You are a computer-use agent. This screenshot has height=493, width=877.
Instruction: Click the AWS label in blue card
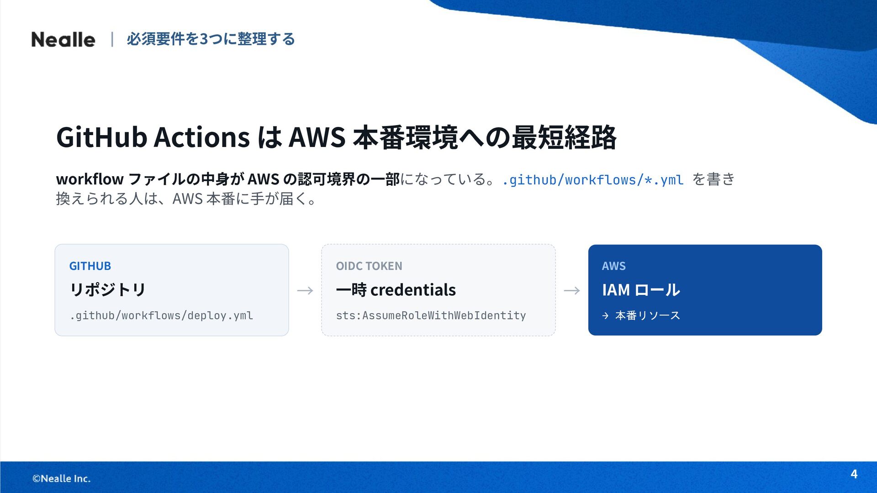click(x=613, y=266)
